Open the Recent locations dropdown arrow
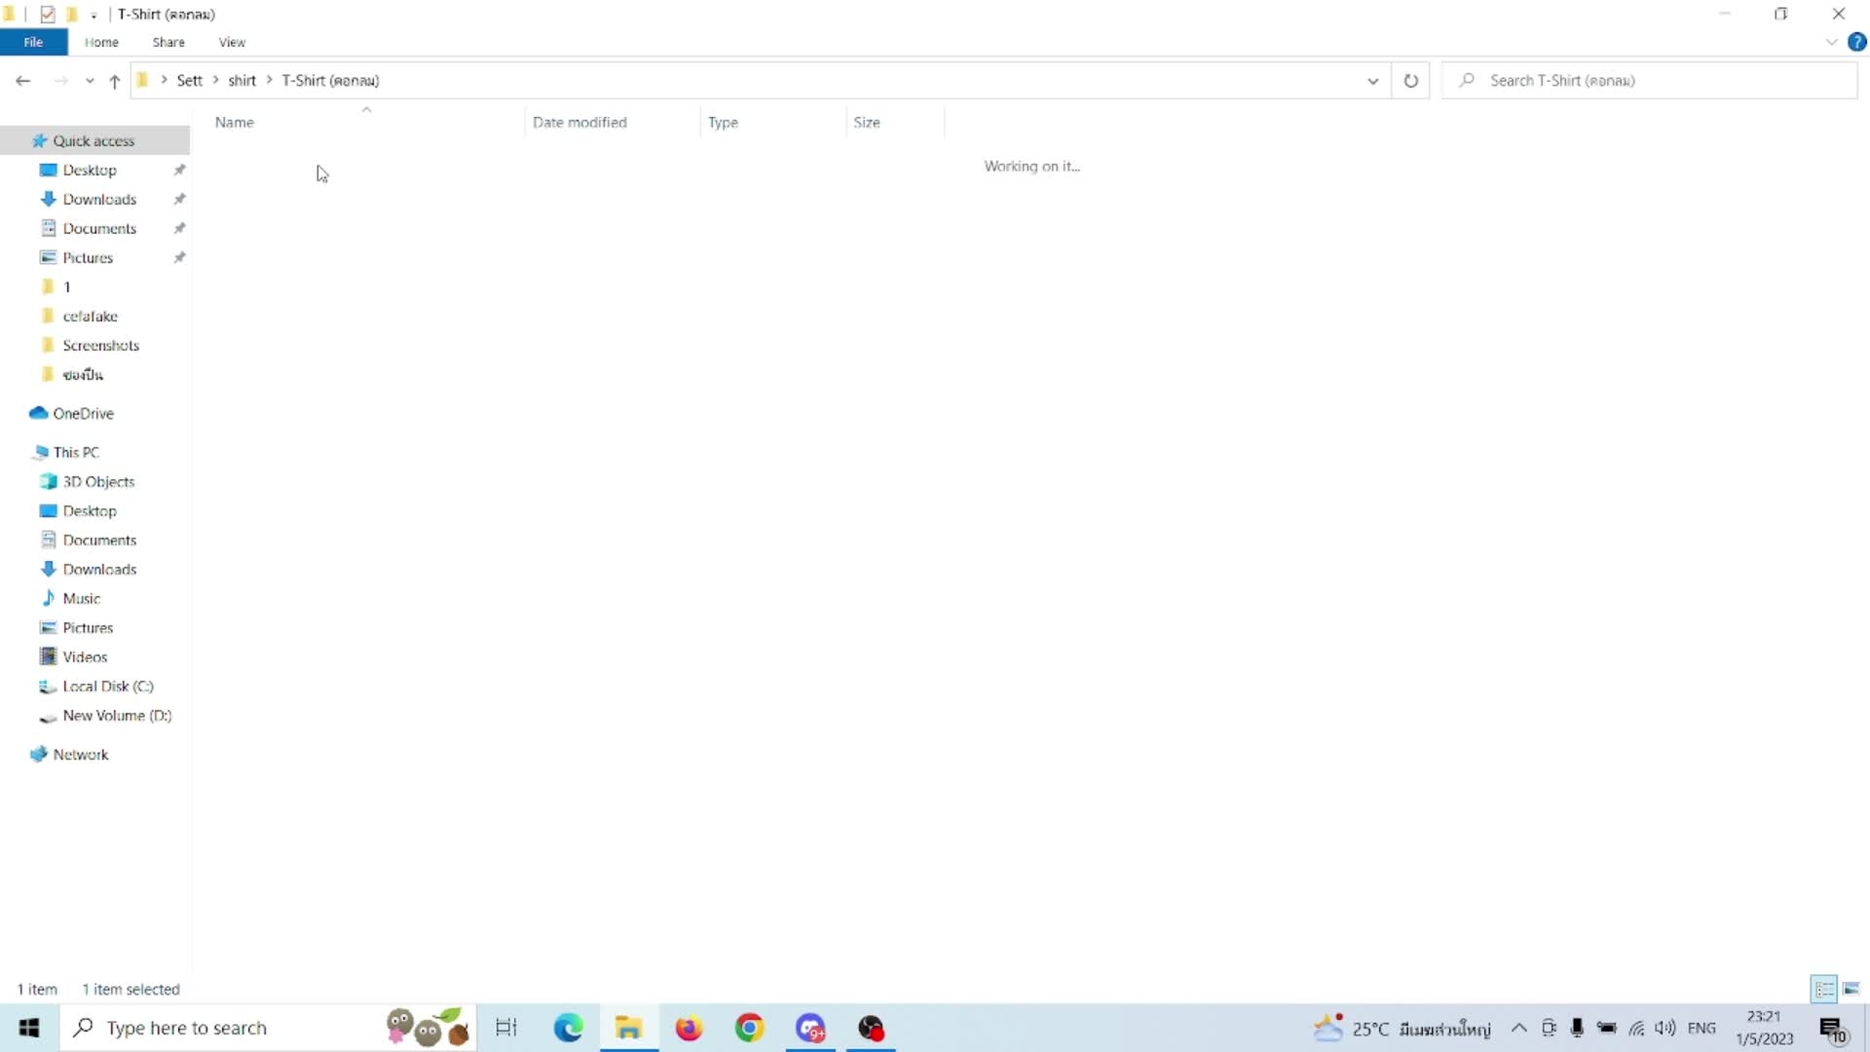This screenshot has width=1870, height=1052. [x=90, y=81]
